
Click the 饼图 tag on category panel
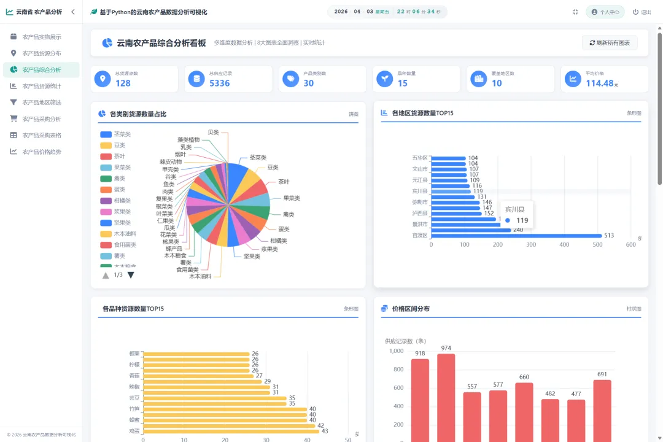pyautogui.click(x=353, y=114)
